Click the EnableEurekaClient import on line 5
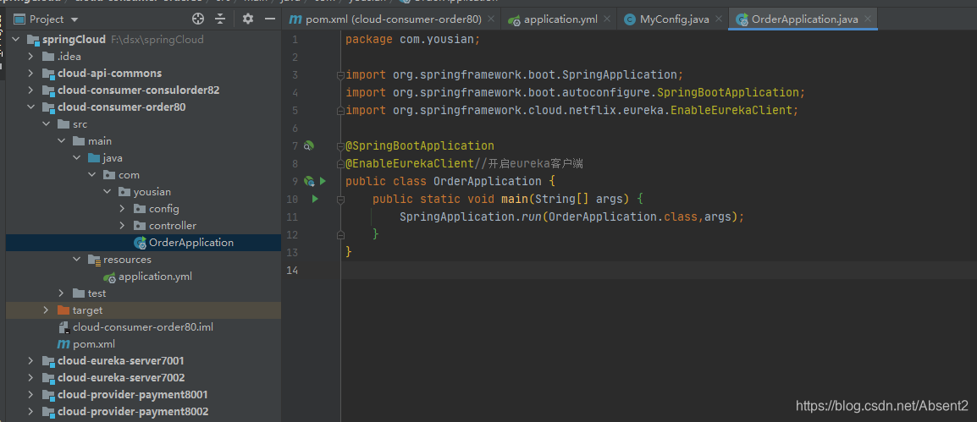977x422 pixels. point(572,110)
